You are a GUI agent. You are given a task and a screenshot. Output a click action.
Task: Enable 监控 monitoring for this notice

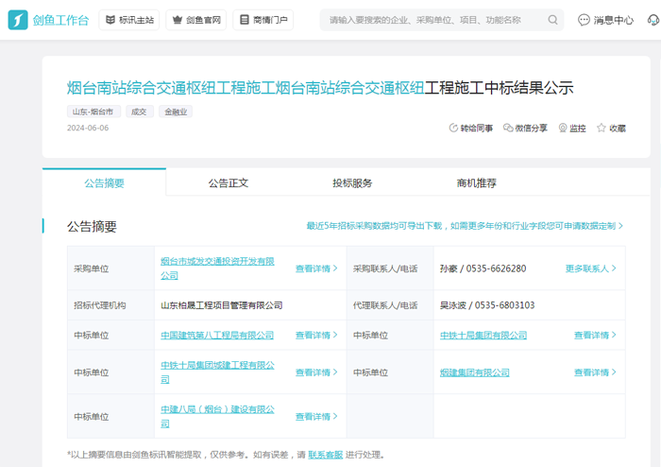pos(563,129)
